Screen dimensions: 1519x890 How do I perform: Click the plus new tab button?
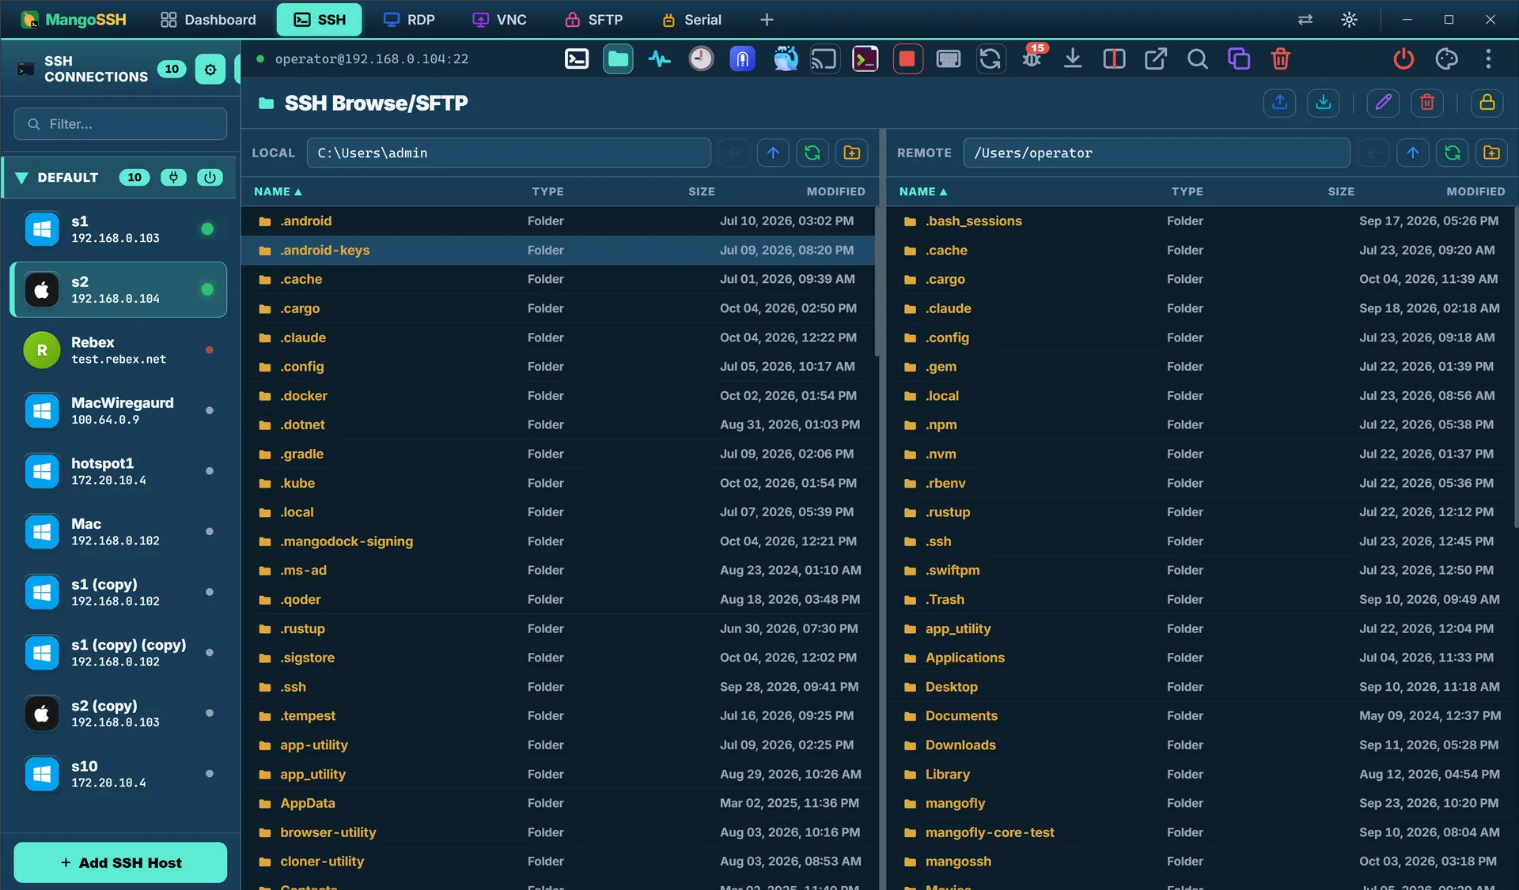[x=767, y=20]
